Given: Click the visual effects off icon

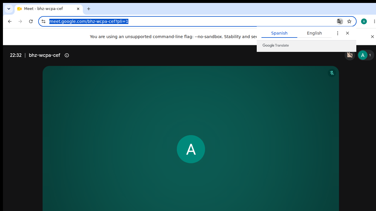Looking at the screenshot, I should [x=350, y=55].
